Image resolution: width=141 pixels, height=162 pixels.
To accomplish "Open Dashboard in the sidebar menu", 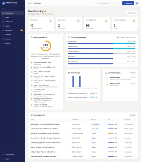I will [12, 13].
